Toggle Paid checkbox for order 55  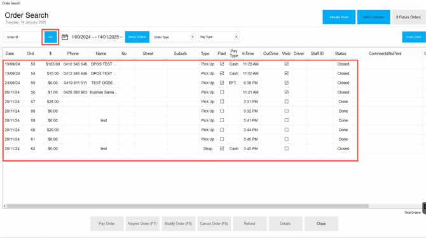(222, 83)
